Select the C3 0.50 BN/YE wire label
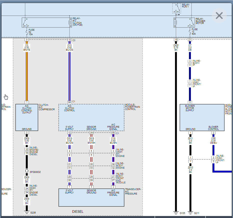The height and width of the screenshot is (218, 233). pos(27,48)
